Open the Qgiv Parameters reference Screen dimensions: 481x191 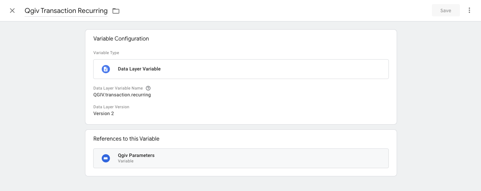[x=241, y=158]
